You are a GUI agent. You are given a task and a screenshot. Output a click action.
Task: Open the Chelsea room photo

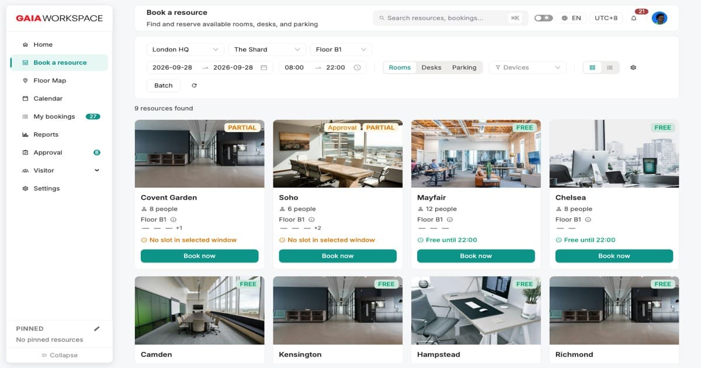point(614,154)
